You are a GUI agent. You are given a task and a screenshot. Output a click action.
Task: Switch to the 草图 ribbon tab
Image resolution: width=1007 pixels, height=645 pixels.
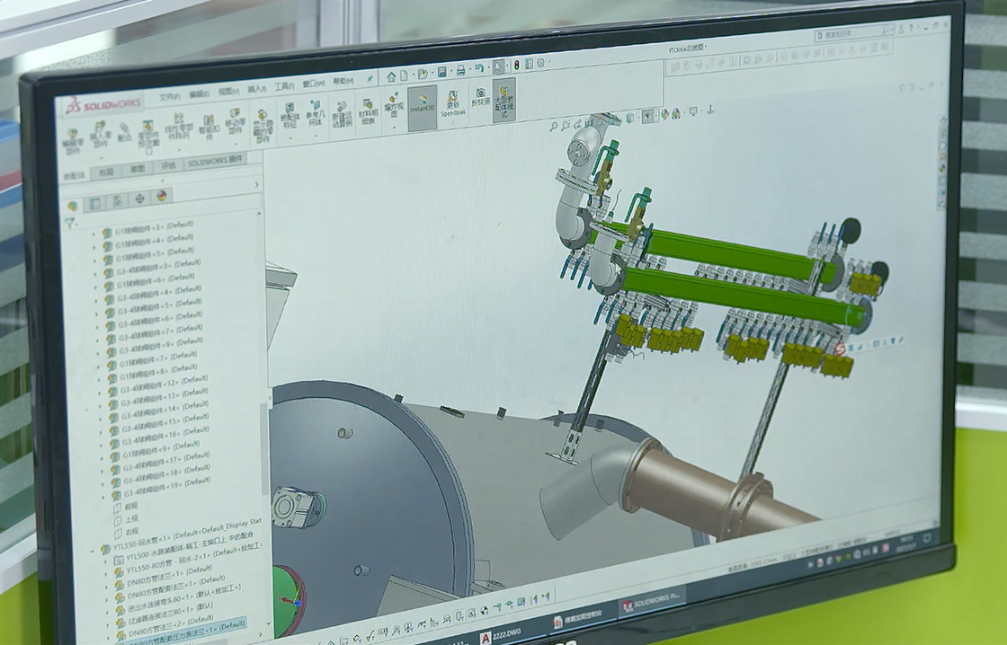click(x=138, y=169)
